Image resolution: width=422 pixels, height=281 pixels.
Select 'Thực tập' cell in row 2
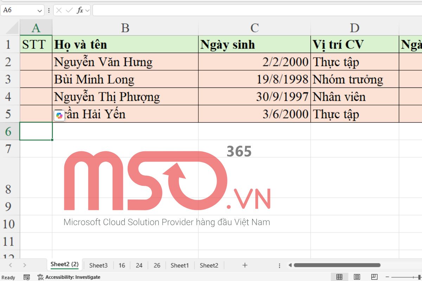[355, 62]
